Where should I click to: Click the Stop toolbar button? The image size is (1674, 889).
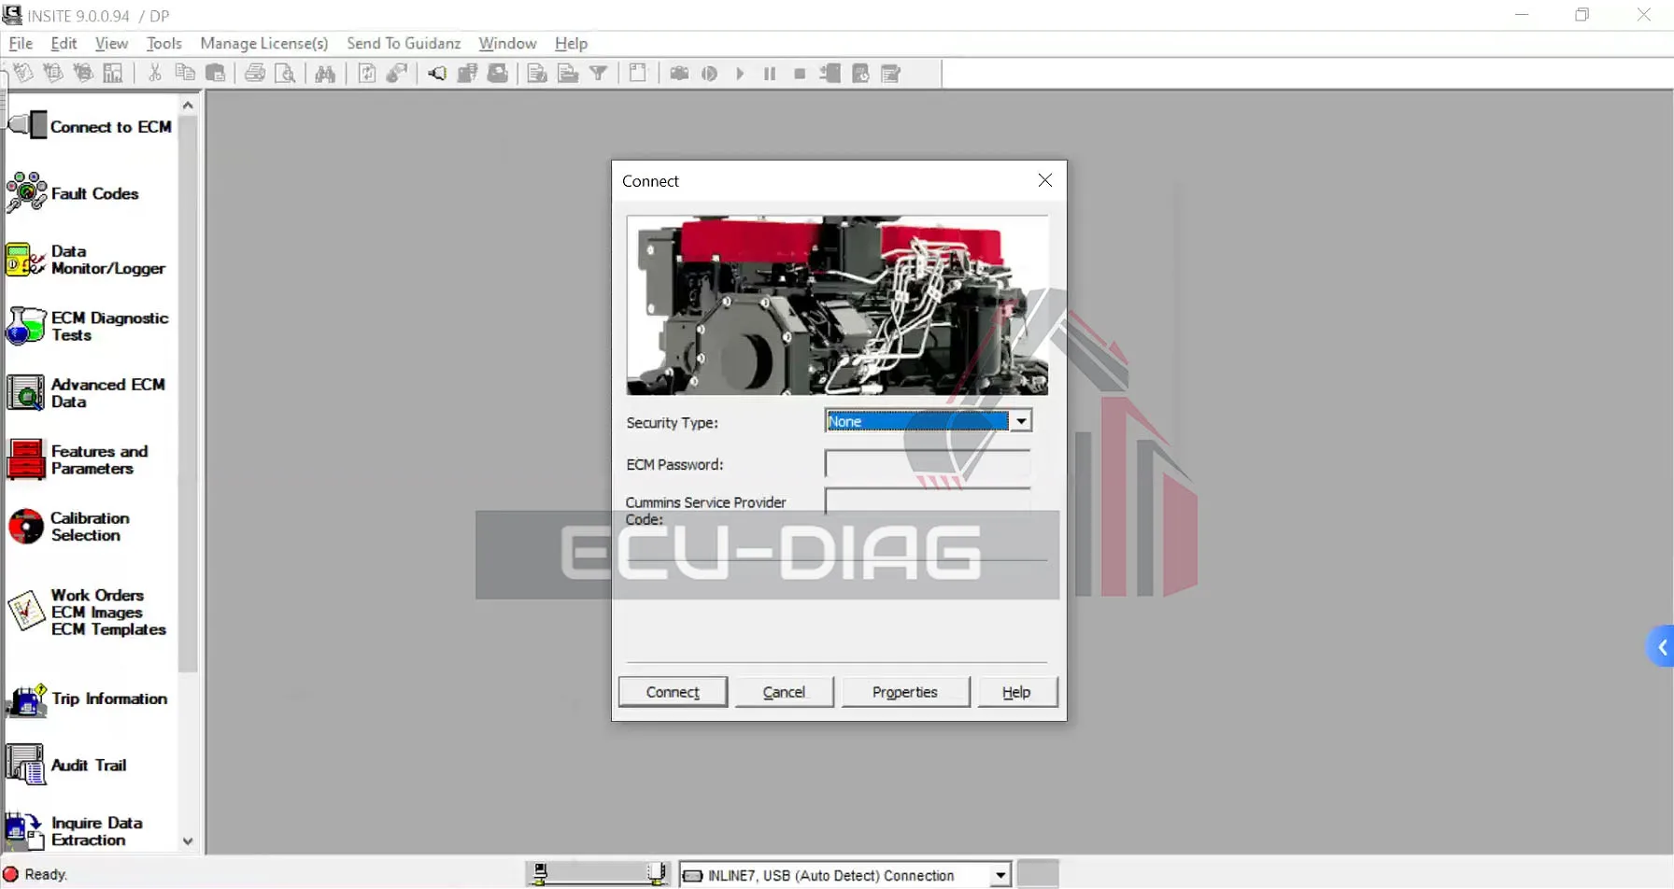pos(800,73)
